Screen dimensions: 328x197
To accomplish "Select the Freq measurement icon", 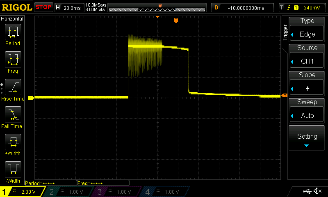I will pos(13,59).
